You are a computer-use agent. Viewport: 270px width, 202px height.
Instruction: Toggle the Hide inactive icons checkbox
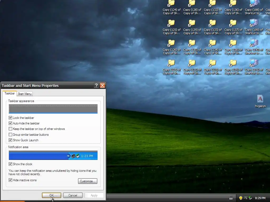coord(10,180)
